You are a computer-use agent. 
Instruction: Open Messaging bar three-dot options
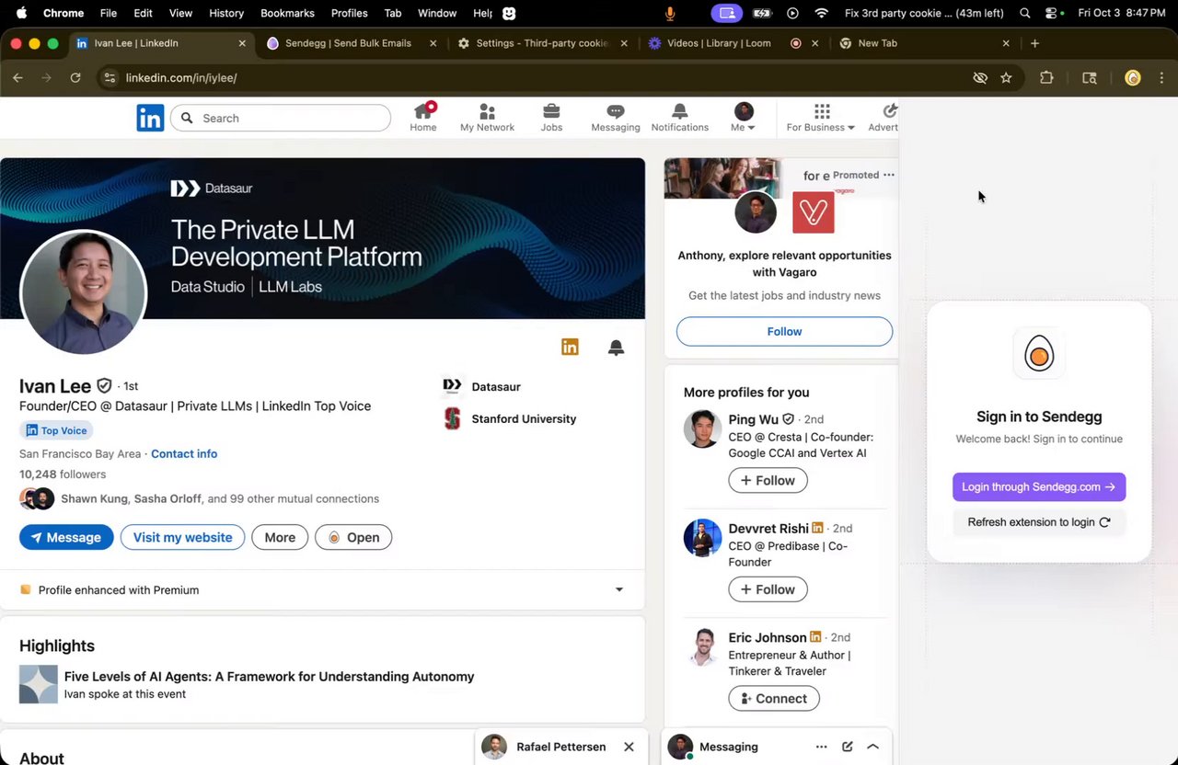[821, 747]
